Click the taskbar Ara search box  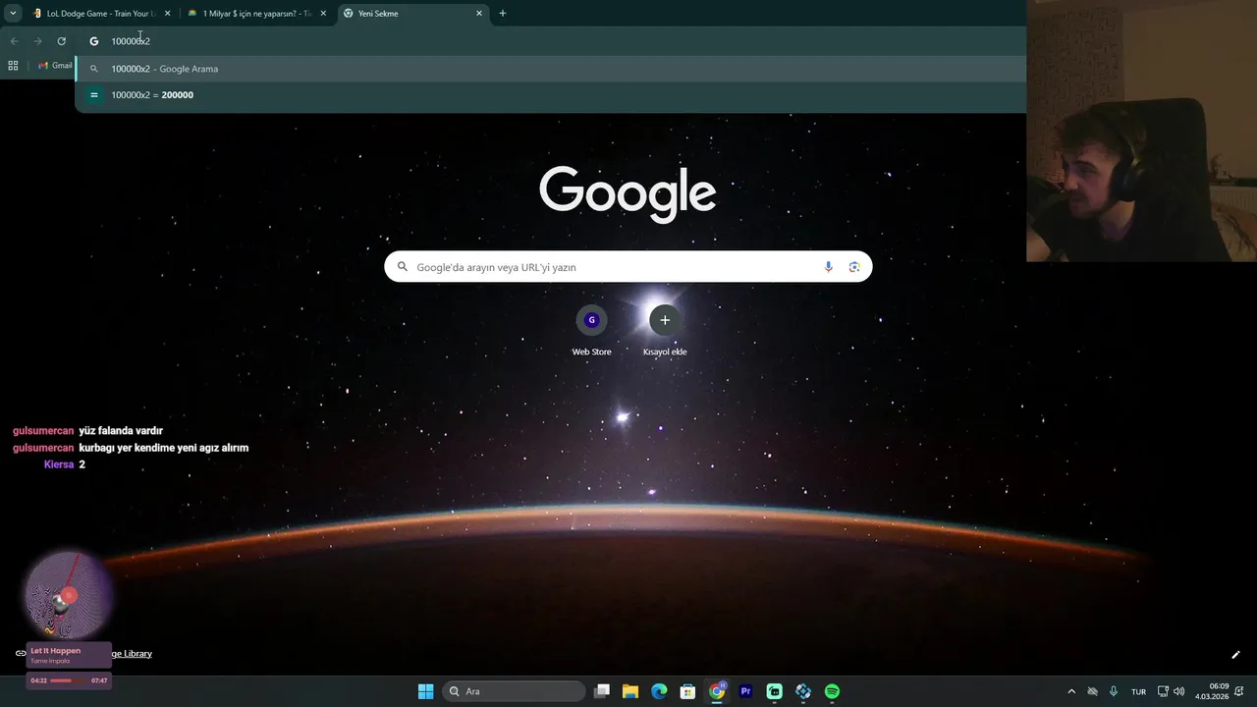click(x=513, y=691)
